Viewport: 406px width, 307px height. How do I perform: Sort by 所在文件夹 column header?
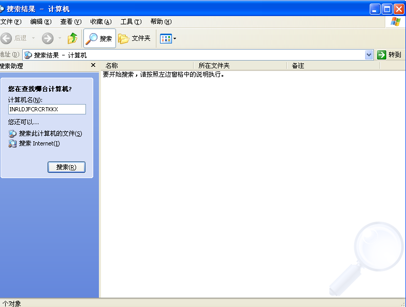[x=240, y=66]
